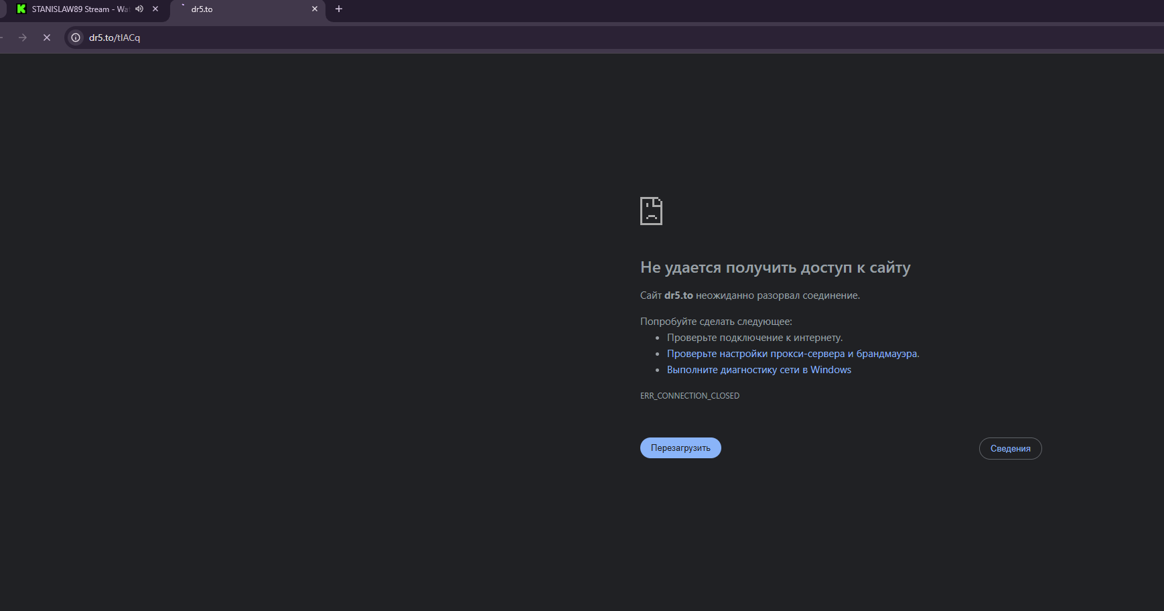Open a new tab with the plus icon

[x=338, y=9]
